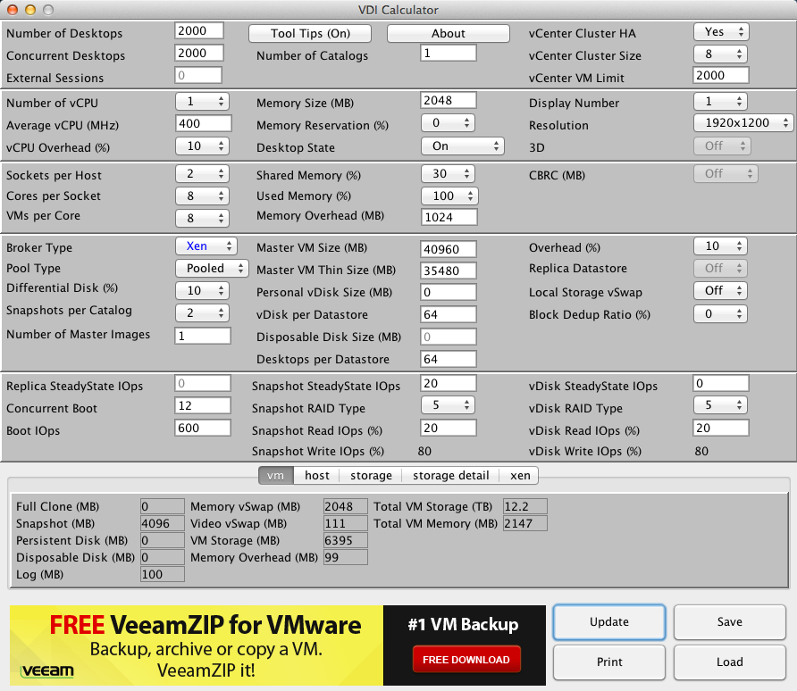Screen dimensions: 797x691
Task: Open the VMs per Core dropdown
Action: [x=202, y=219]
